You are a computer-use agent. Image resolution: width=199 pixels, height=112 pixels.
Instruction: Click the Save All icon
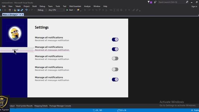click(22, 10)
